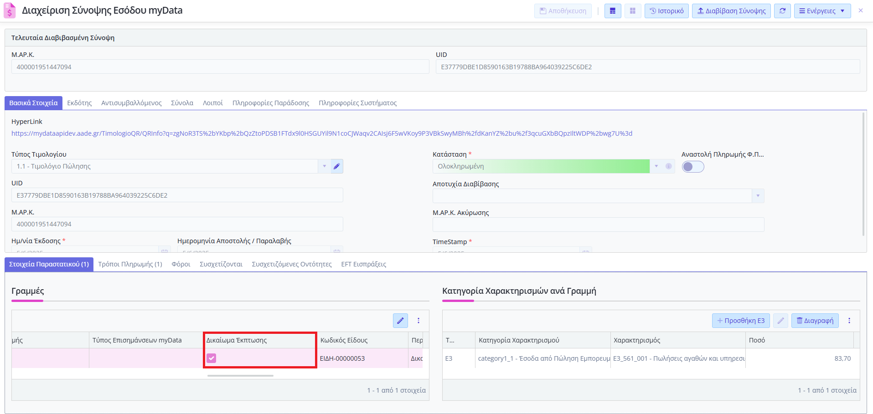Screen dimensions: 873x414
Task: Click Τύπος Επισημάνσεων myData column header
Action: [146, 340]
